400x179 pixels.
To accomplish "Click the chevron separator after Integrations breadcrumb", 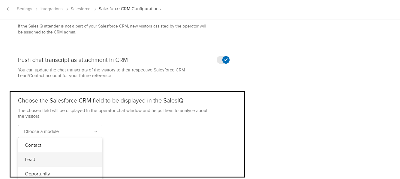I will (x=67, y=9).
